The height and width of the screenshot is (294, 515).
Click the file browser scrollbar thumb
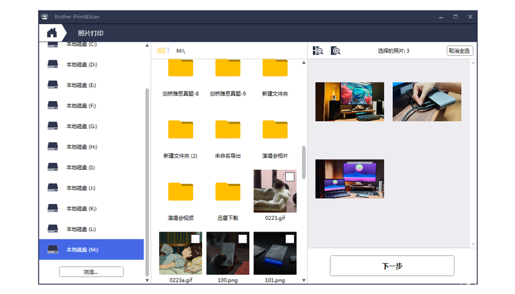click(x=304, y=162)
